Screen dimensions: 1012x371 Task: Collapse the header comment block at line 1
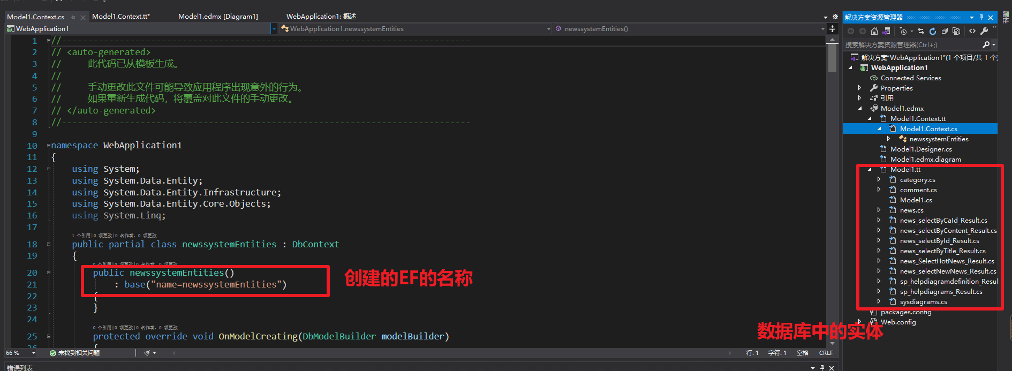(x=48, y=41)
